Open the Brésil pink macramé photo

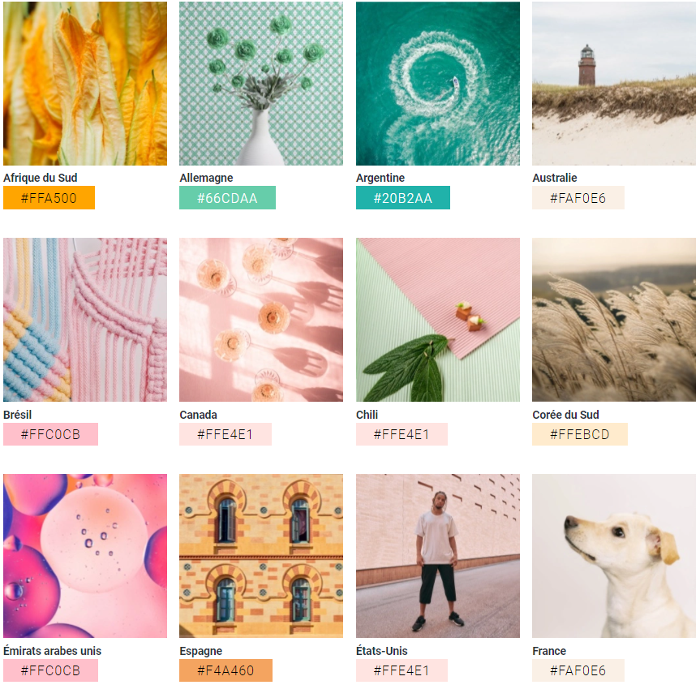[x=85, y=320]
